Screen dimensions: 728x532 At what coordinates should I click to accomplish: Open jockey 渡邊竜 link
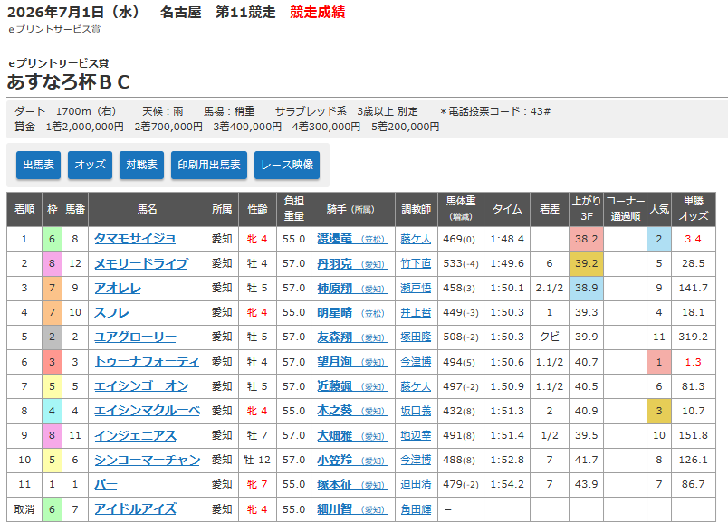352,239
